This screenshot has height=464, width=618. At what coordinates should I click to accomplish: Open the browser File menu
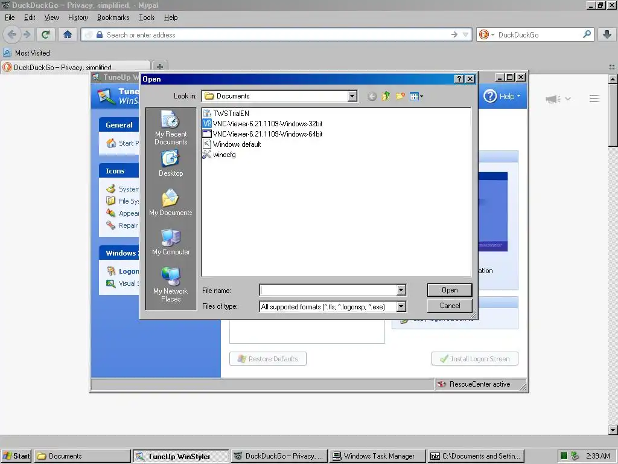(10, 18)
